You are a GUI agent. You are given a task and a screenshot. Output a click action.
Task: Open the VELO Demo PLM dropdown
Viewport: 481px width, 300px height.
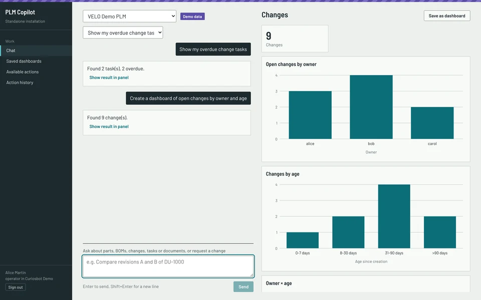pyautogui.click(x=129, y=16)
